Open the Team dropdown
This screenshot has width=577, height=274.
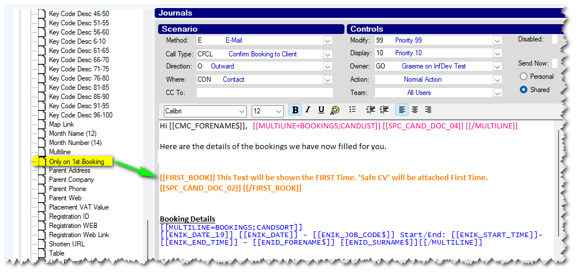[x=497, y=93]
